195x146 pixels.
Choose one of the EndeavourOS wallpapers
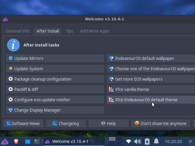151,69
